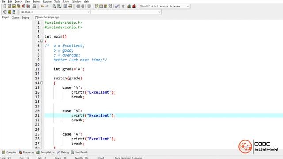
Task: Click the "case 'B':" line in editor
Action: click(72, 111)
